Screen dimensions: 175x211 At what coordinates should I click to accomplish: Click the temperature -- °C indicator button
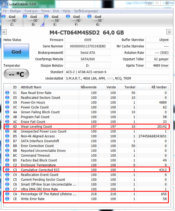point(16,74)
